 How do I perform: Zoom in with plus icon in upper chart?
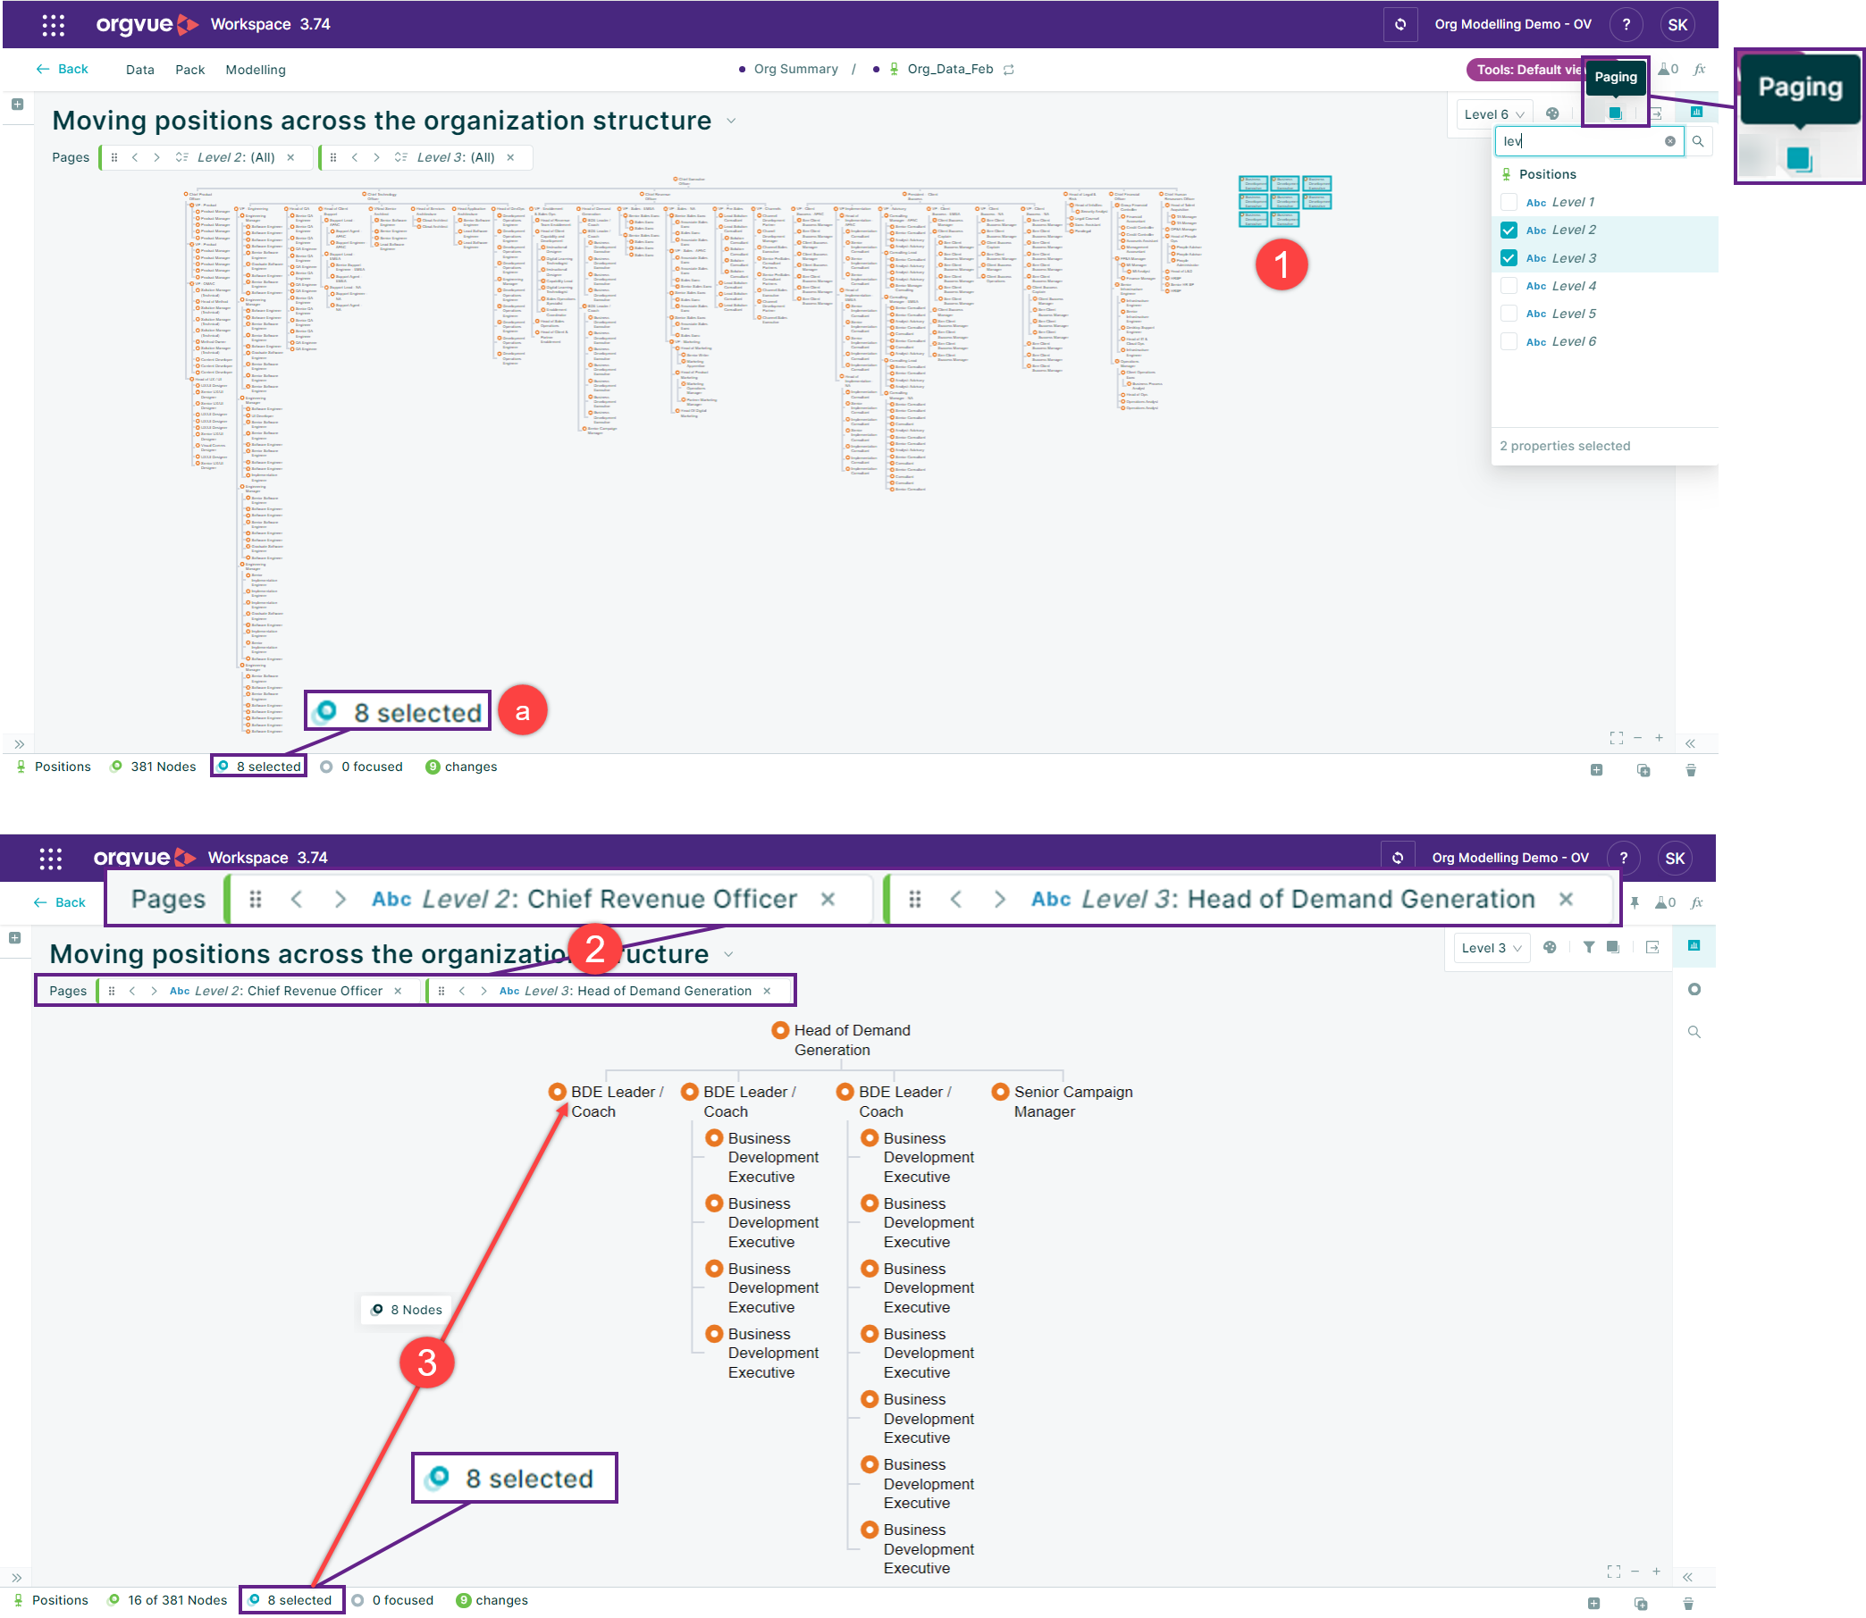(x=1659, y=738)
